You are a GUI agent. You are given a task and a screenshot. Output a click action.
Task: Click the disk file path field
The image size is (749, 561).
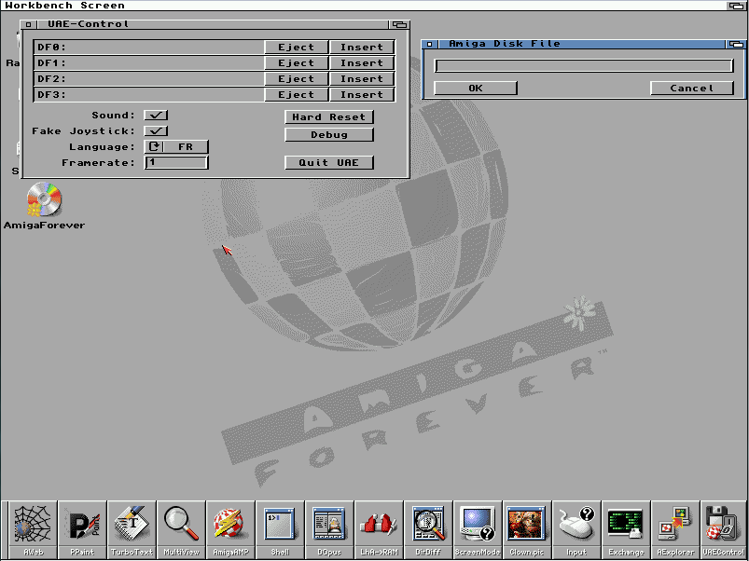(x=584, y=66)
